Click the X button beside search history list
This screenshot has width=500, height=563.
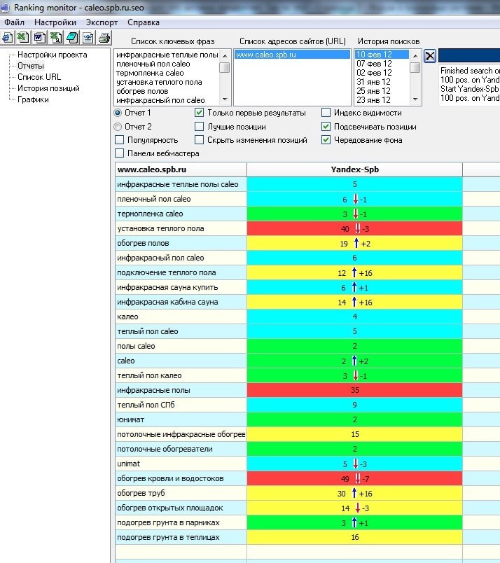(x=430, y=56)
